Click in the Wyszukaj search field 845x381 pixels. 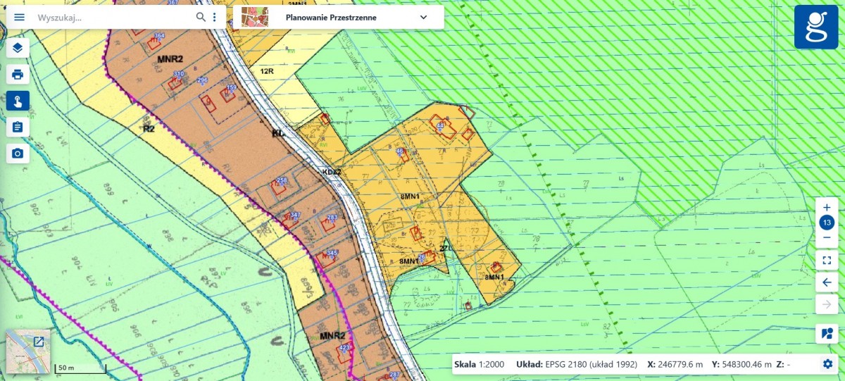(113, 17)
